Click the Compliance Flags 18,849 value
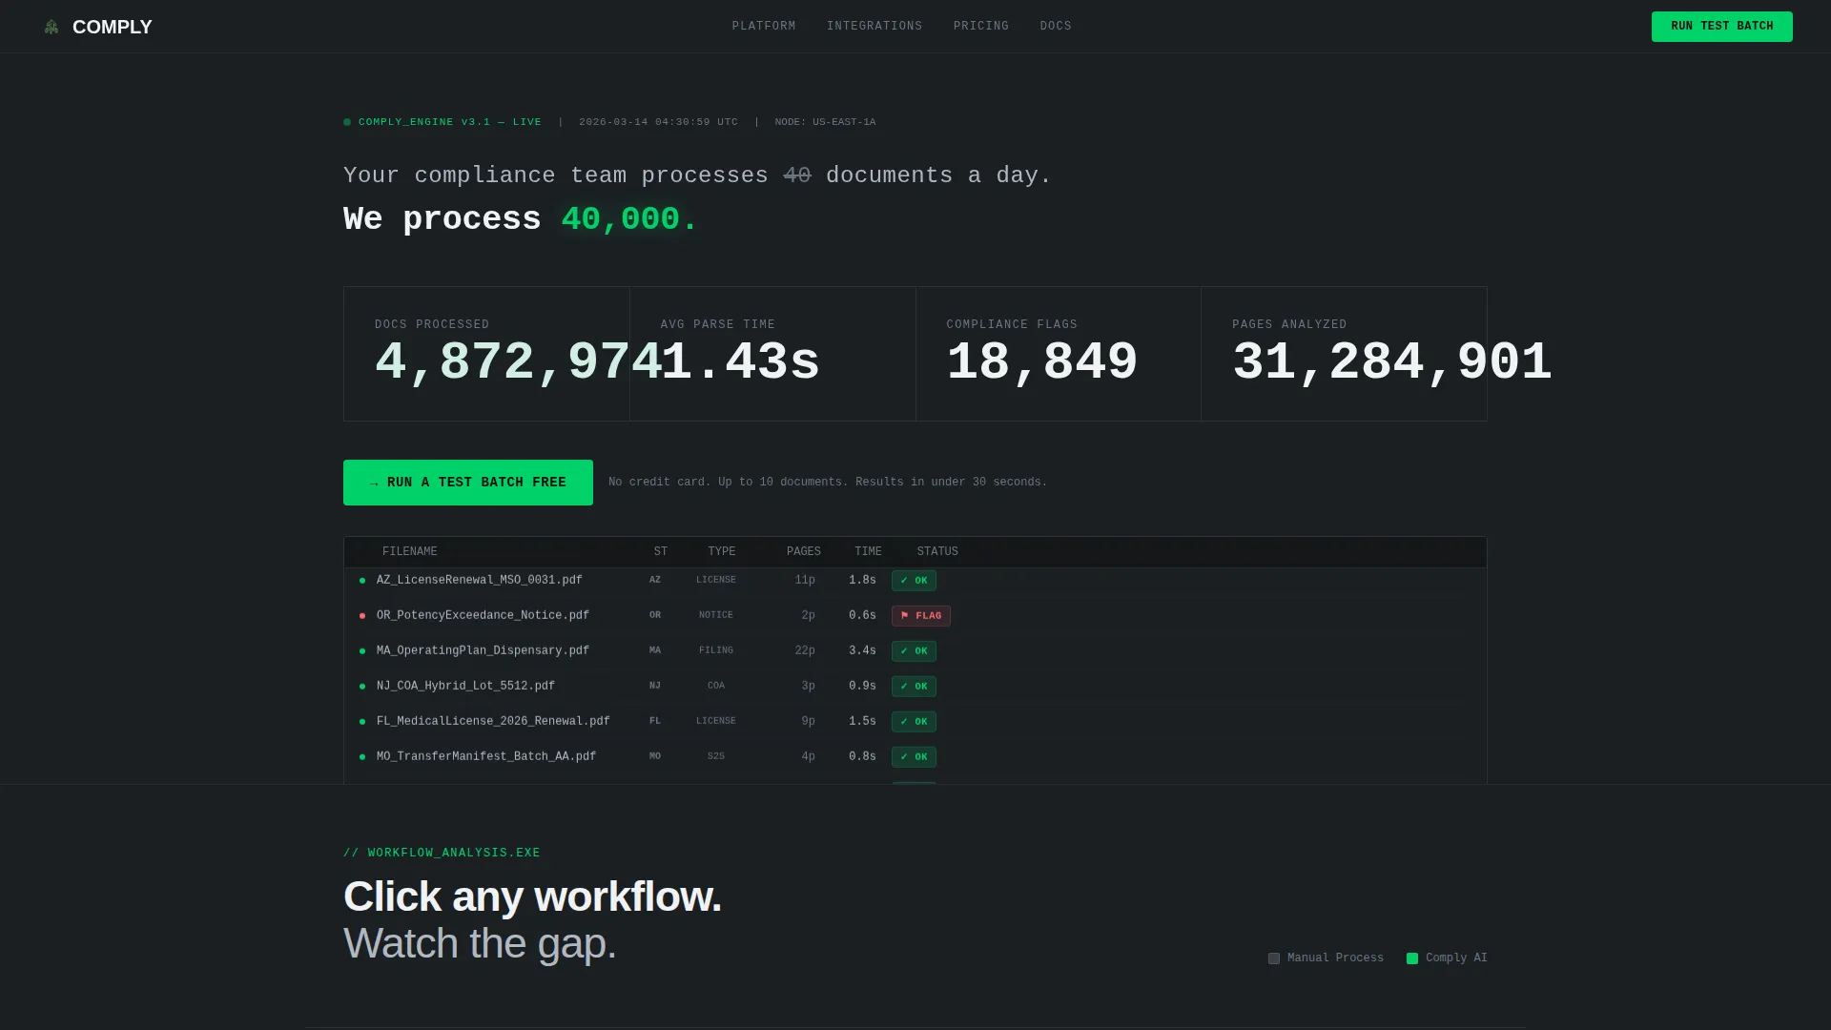 (x=1042, y=363)
